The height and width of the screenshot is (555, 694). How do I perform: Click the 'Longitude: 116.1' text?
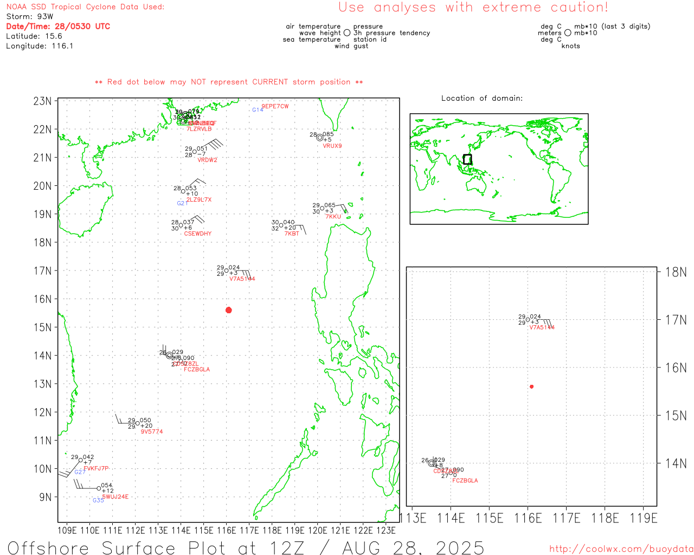pos(40,46)
